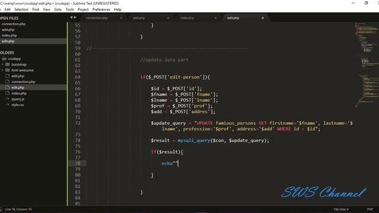Click the font-awesome folder icon
This screenshot has width=379, height=213.
click(8, 70)
